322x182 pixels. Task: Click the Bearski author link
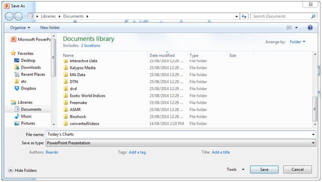52,152
